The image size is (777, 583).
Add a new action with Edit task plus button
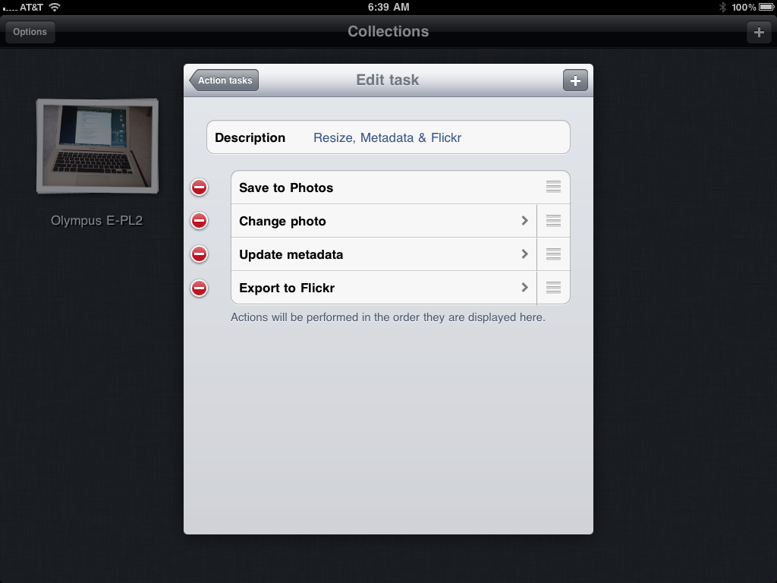coord(574,80)
